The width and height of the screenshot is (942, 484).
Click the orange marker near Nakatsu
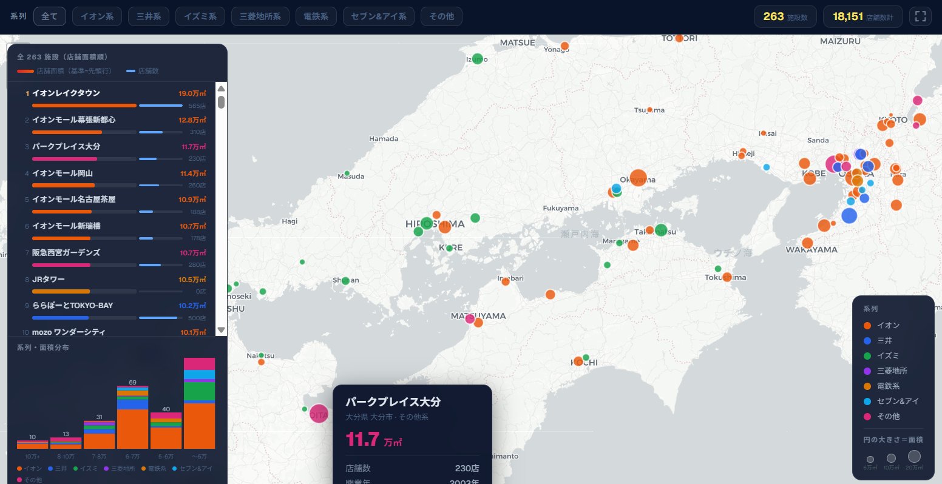(x=261, y=362)
